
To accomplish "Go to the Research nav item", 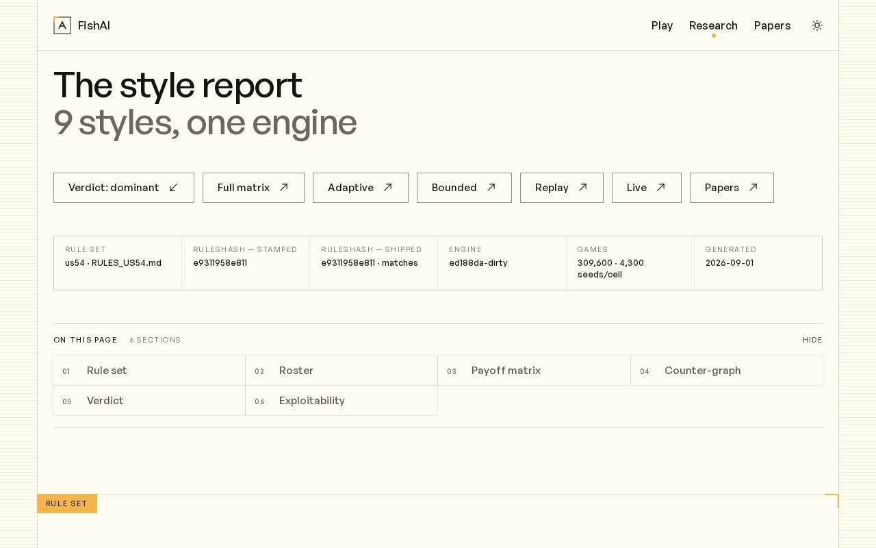I will tap(713, 25).
